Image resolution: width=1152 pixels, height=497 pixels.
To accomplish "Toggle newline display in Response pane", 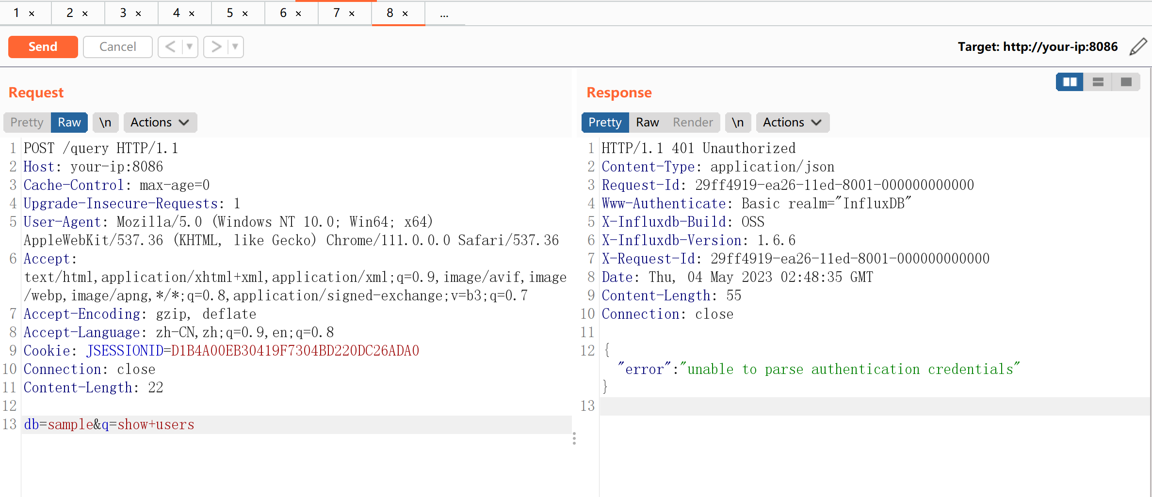I will click(x=738, y=123).
